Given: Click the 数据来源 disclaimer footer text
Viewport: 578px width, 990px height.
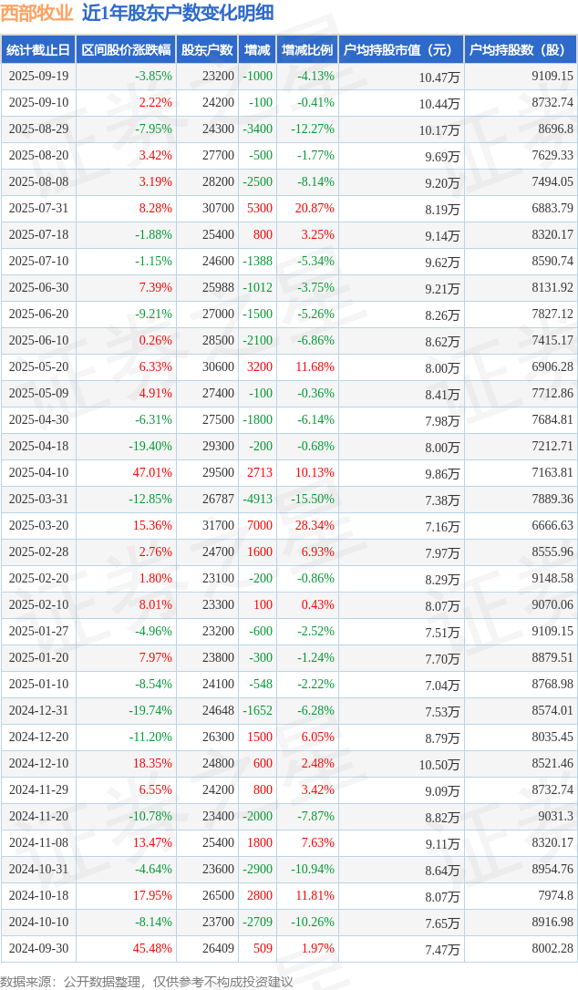Looking at the screenshot, I should [x=147, y=981].
